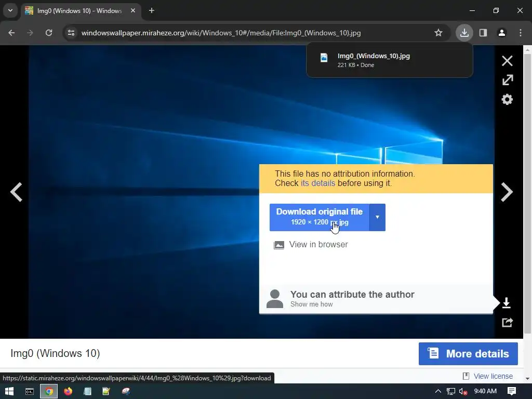Focus the address bar URL
532x399 pixels.
[x=221, y=33]
